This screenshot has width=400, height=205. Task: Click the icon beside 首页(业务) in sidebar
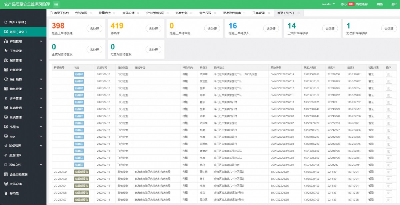[6, 32]
